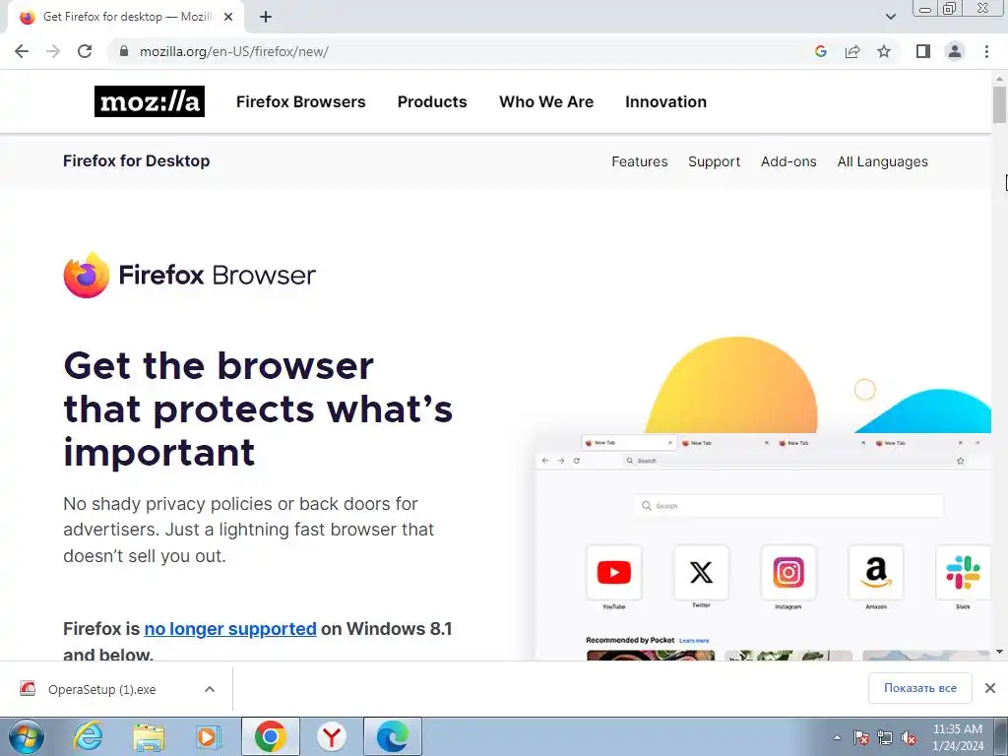Click the forward navigation arrow
Viewport: 1008px width, 756px height.
pos(53,51)
